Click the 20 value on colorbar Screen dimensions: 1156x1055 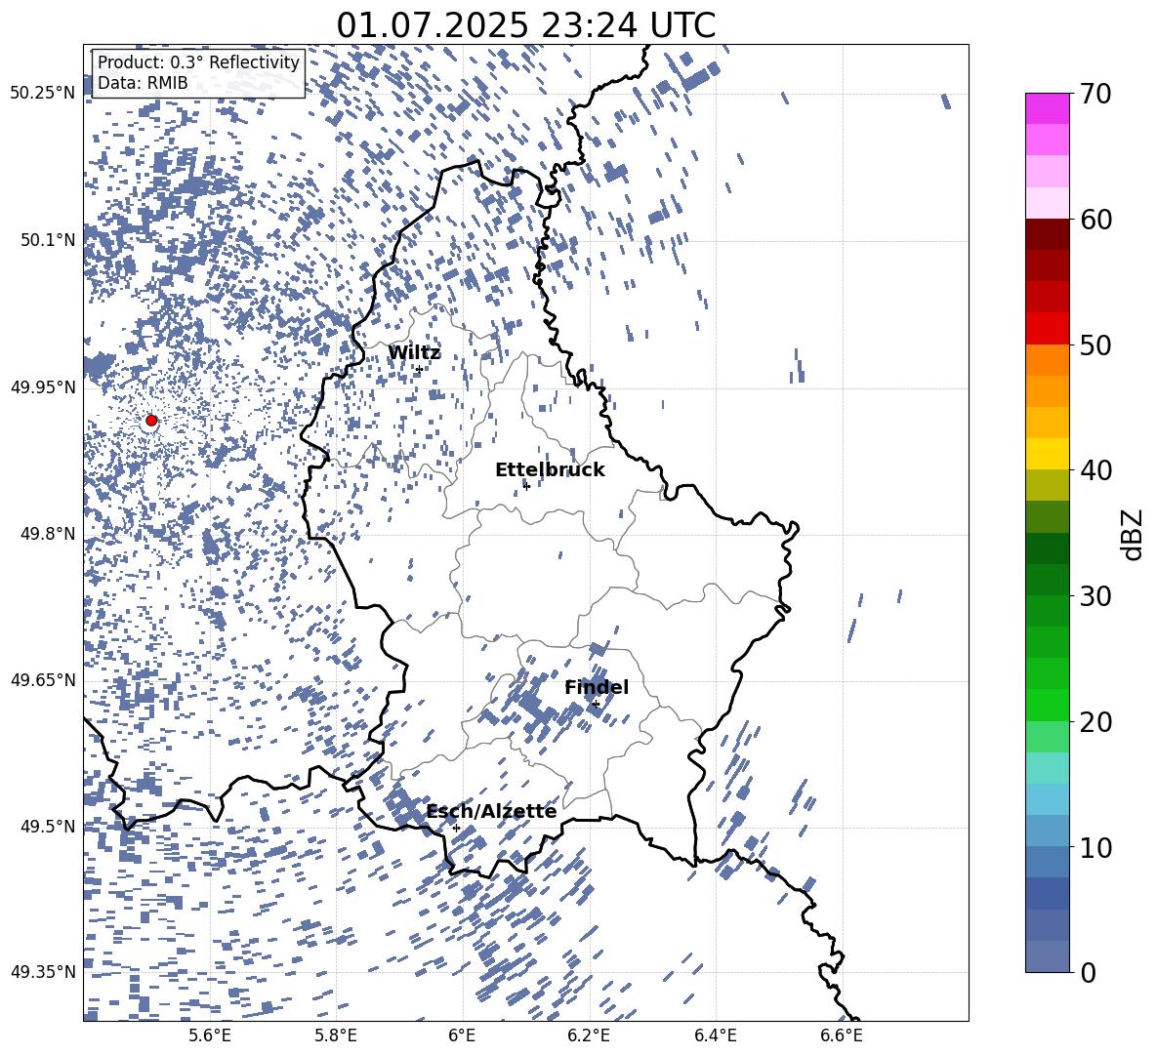1095,721
